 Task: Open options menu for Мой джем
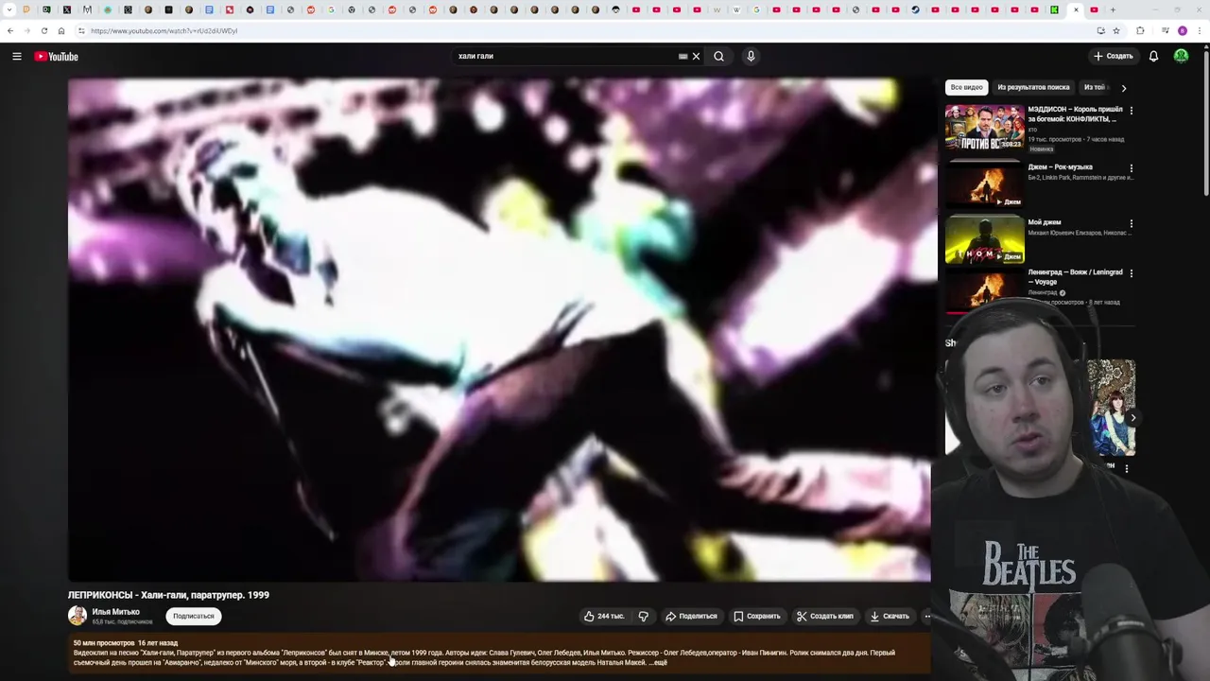1131,224
